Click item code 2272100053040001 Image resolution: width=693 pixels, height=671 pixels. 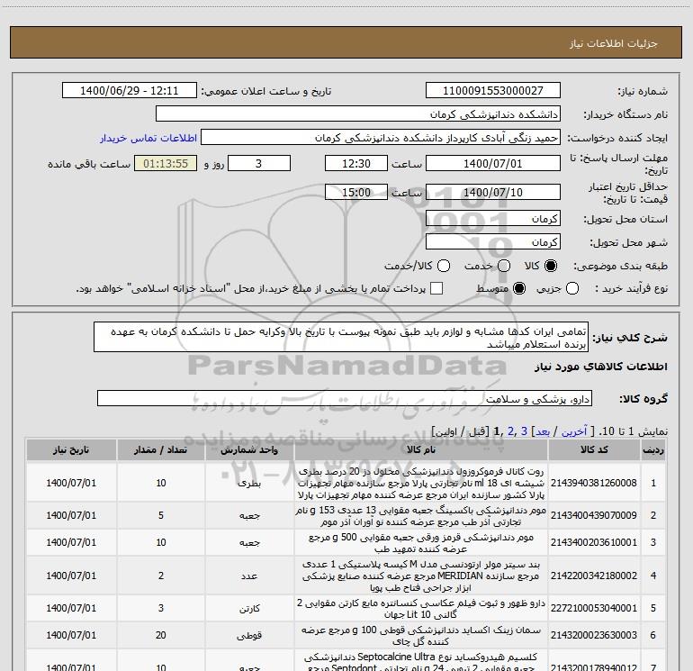pyautogui.click(x=594, y=608)
